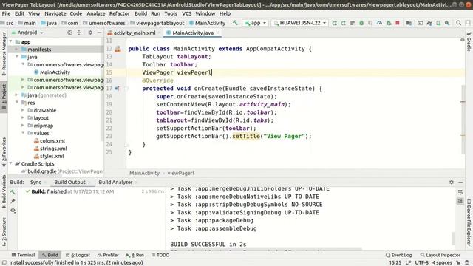Click the Profile app gauge icon
Screen dimensions: 473x266
(379, 23)
